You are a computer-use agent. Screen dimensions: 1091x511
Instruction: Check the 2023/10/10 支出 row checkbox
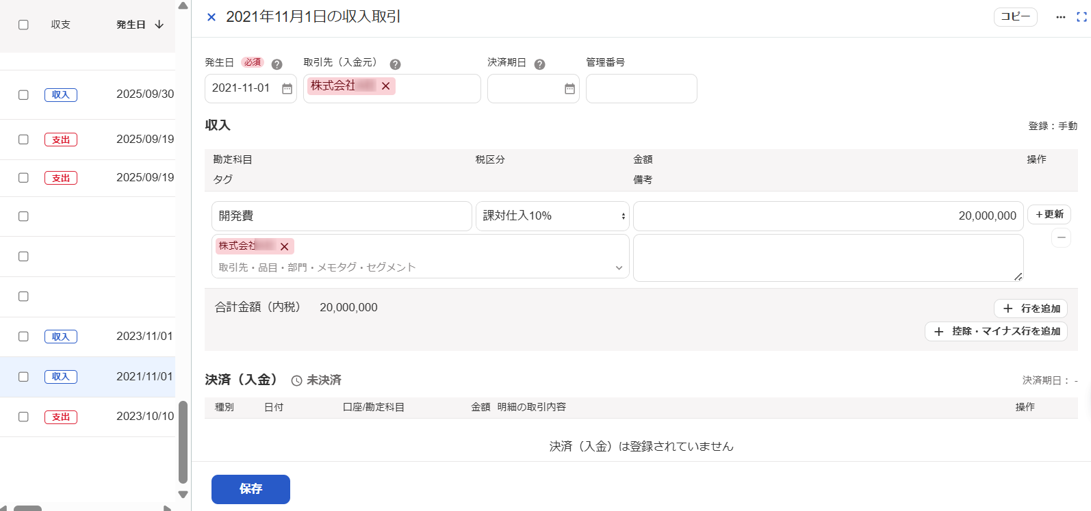(23, 417)
